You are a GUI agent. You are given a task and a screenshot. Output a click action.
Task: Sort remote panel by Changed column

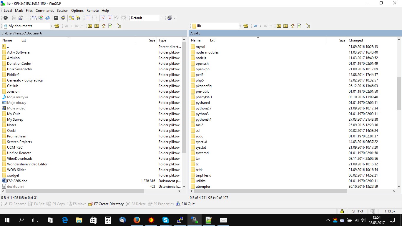tap(372, 40)
